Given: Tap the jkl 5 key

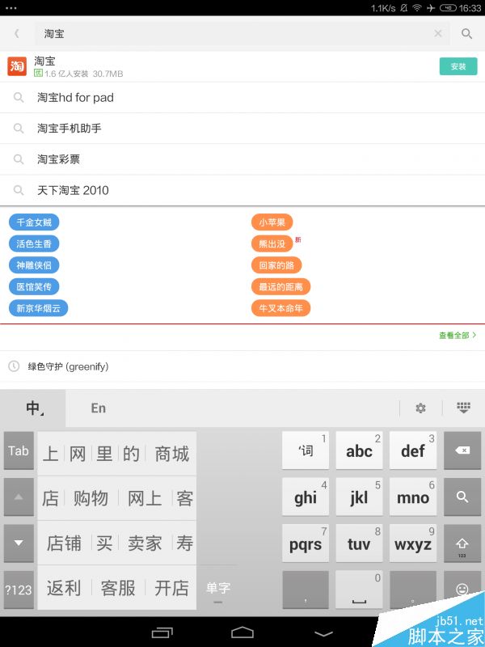Looking at the screenshot, I should point(359,497).
